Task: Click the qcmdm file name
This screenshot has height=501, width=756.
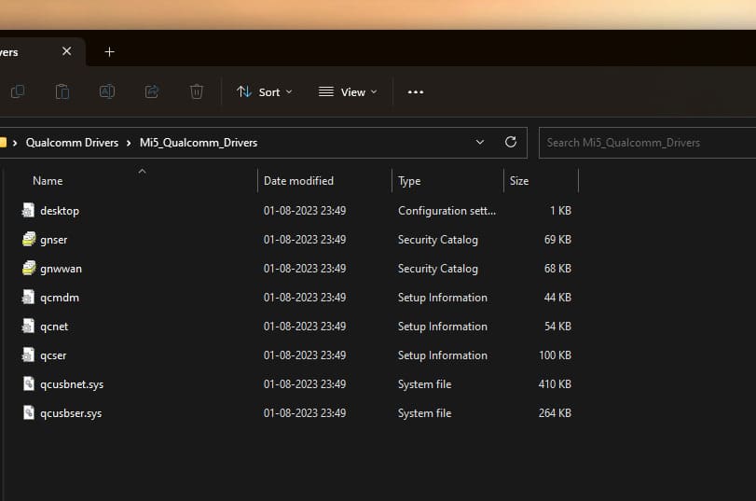Action: click(x=60, y=298)
